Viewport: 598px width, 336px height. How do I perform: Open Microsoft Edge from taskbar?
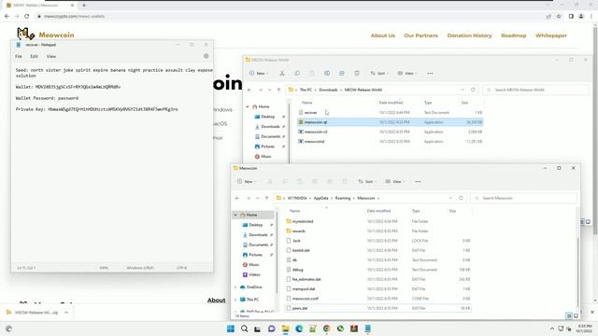(x=299, y=329)
